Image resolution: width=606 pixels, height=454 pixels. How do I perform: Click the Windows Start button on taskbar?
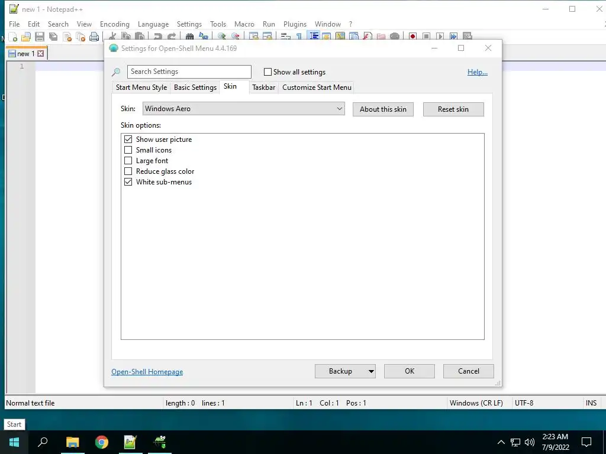pyautogui.click(x=14, y=442)
